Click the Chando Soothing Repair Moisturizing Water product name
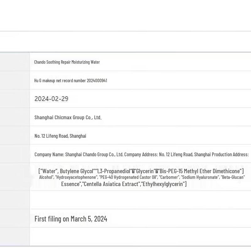This screenshot has width=251, height=251. 67,62
